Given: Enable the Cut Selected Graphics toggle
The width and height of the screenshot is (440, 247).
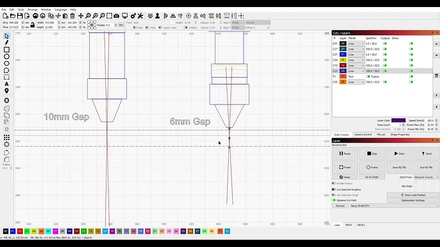Looking at the screenshot, I should (x=334, y=190).
